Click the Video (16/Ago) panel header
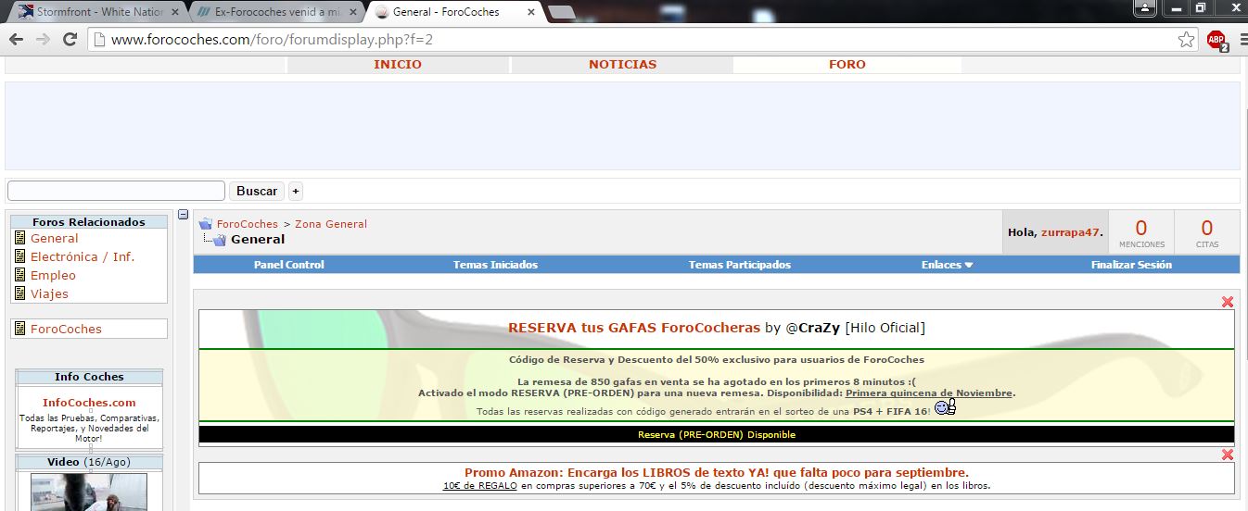Viewport: 1248px width, 511px height. pos(89,462)
